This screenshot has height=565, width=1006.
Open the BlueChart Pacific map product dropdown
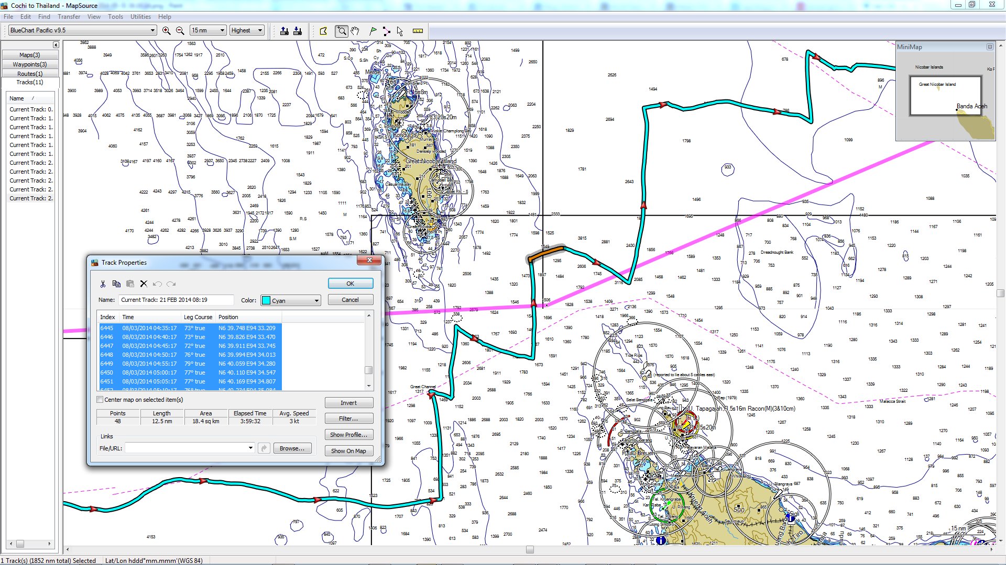[x=83, y=30]
